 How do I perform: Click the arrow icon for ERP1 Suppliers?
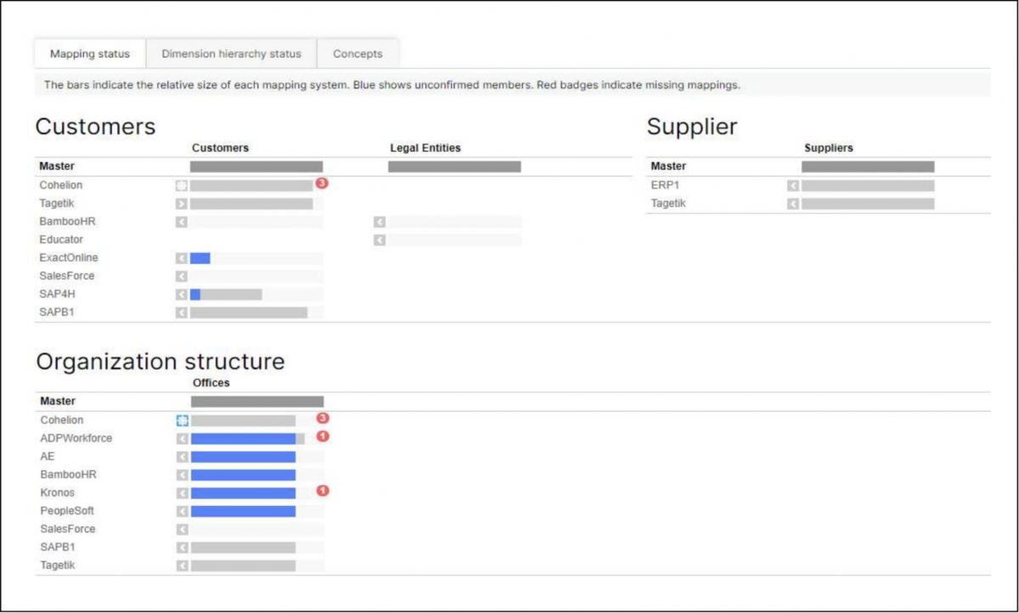[x=793, y=185]
